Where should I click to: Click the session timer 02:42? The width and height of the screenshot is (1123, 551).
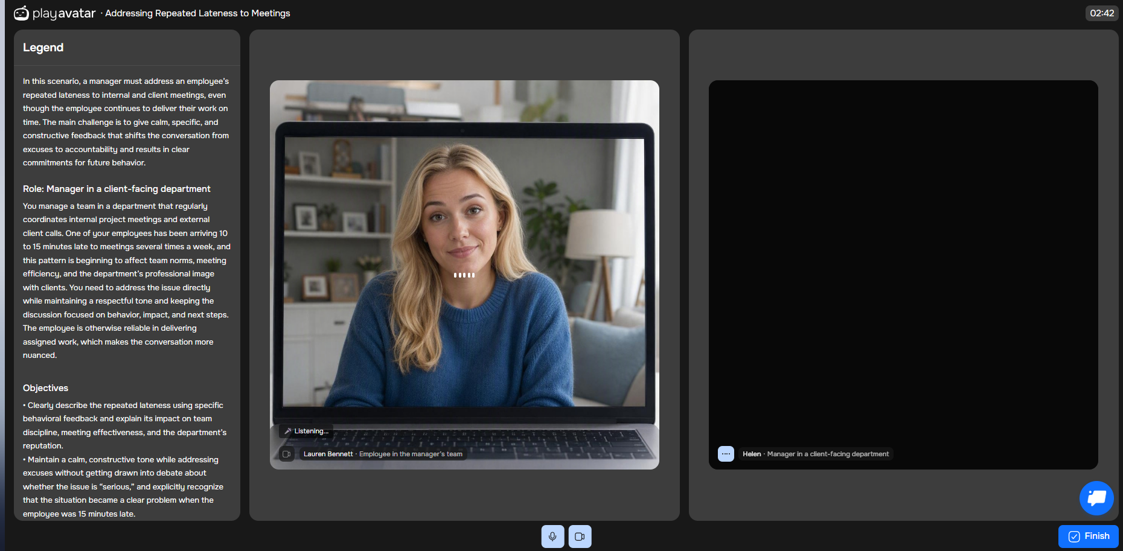pos(1102,13)
